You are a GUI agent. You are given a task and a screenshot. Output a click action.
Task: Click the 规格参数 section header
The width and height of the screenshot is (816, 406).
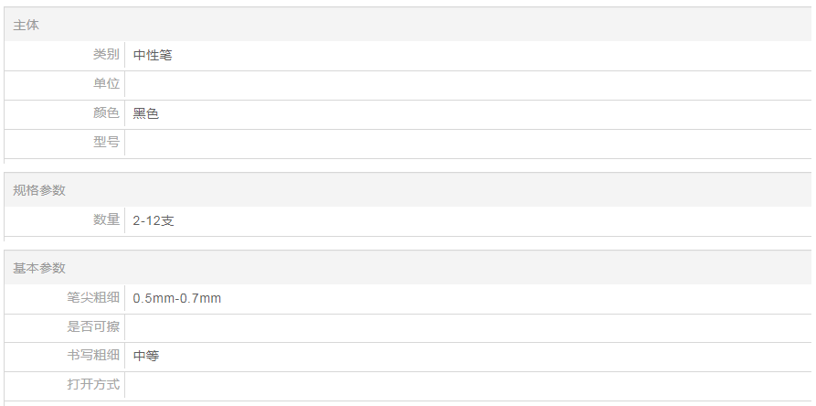(39, 190)
